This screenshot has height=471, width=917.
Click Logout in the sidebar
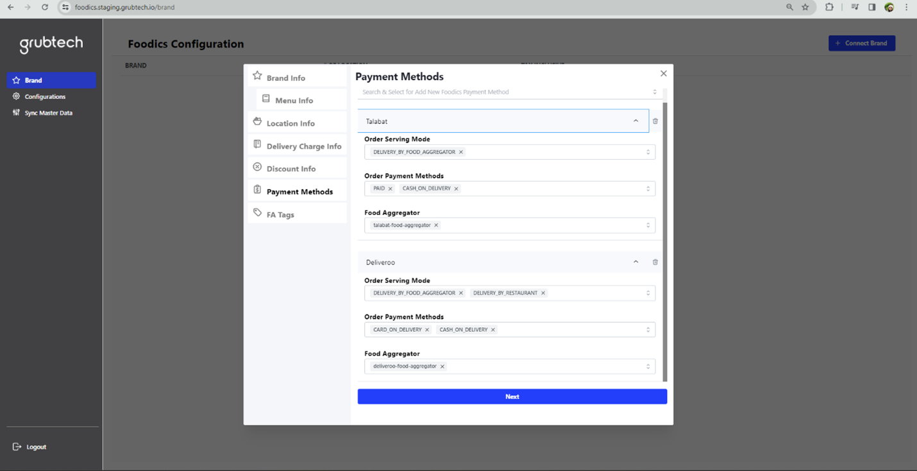tap(36, 447)
